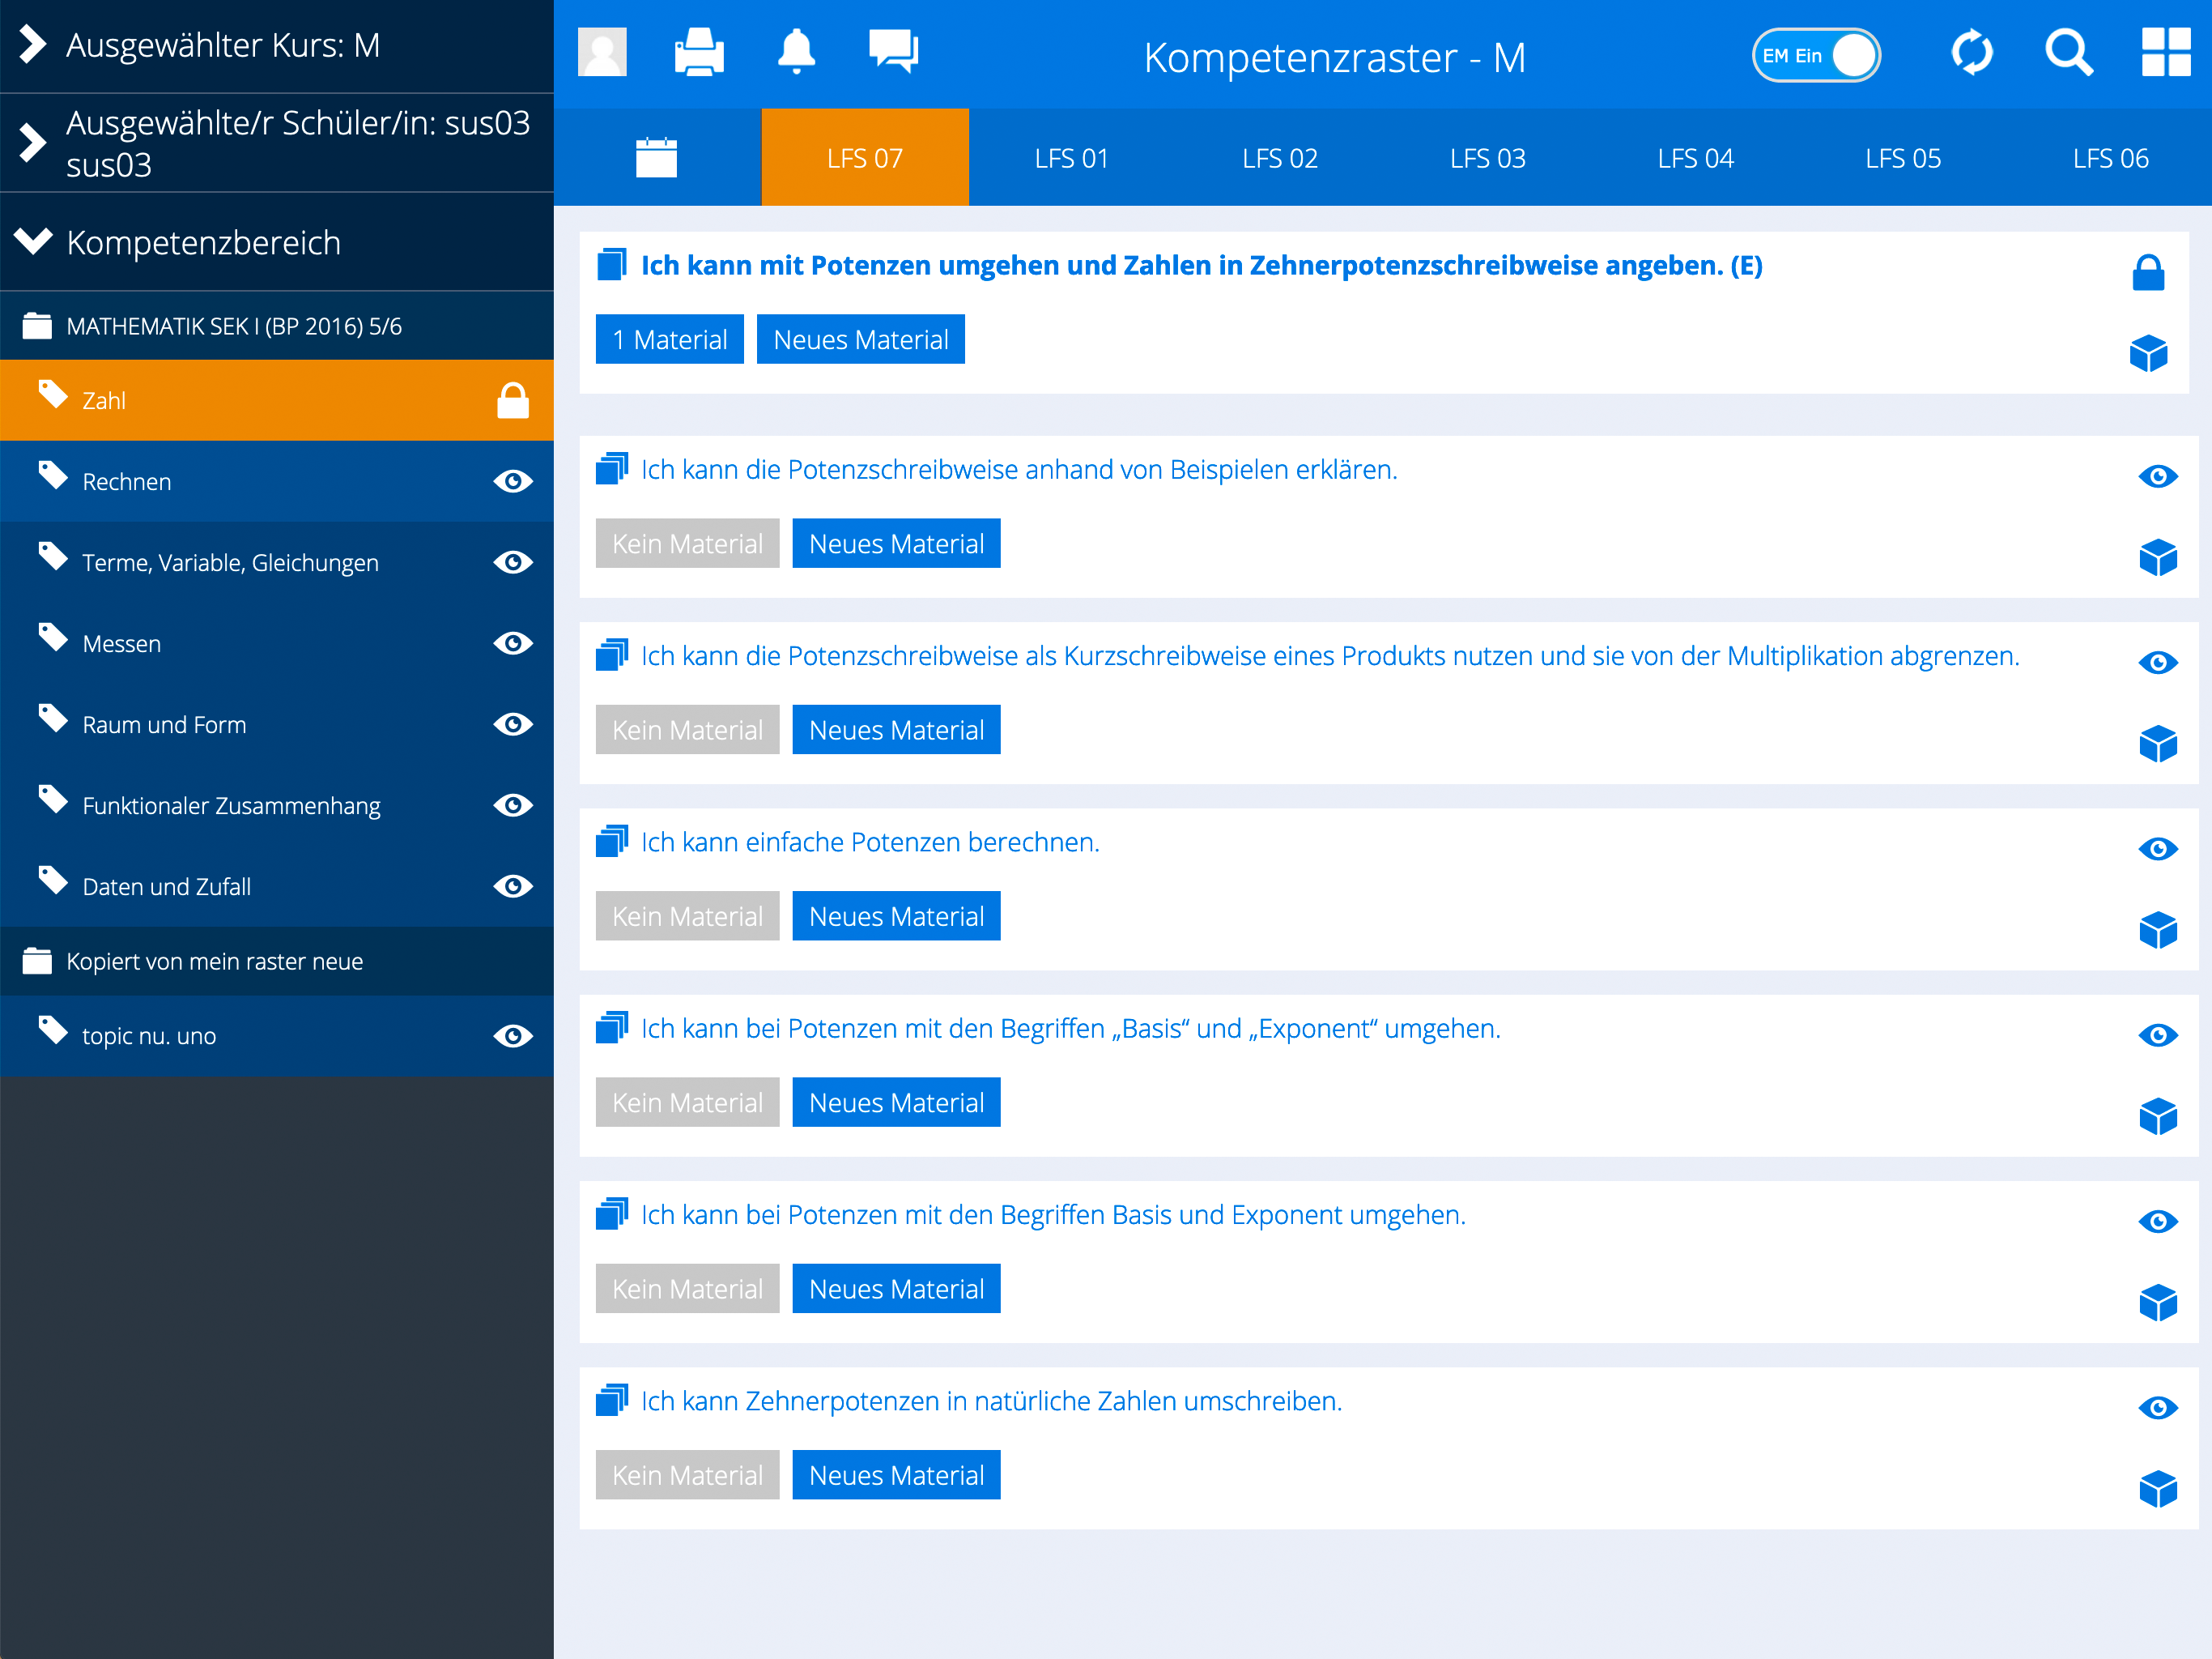This screenshot has width=2212, height=1659.
Task: Switch to the LFS 05 tab
Action: 1903,158
